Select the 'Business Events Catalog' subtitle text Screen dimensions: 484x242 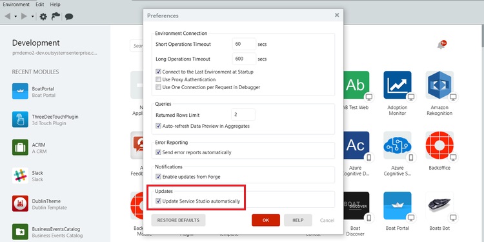57,236
